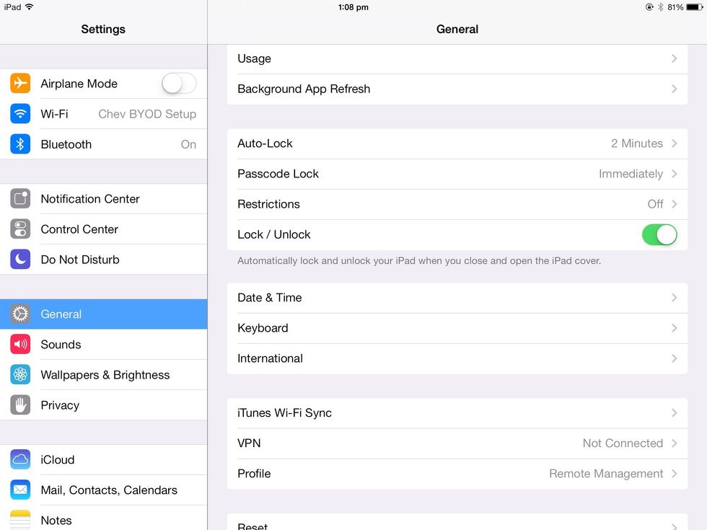Open Profile Remote Management row

(457, 474)
